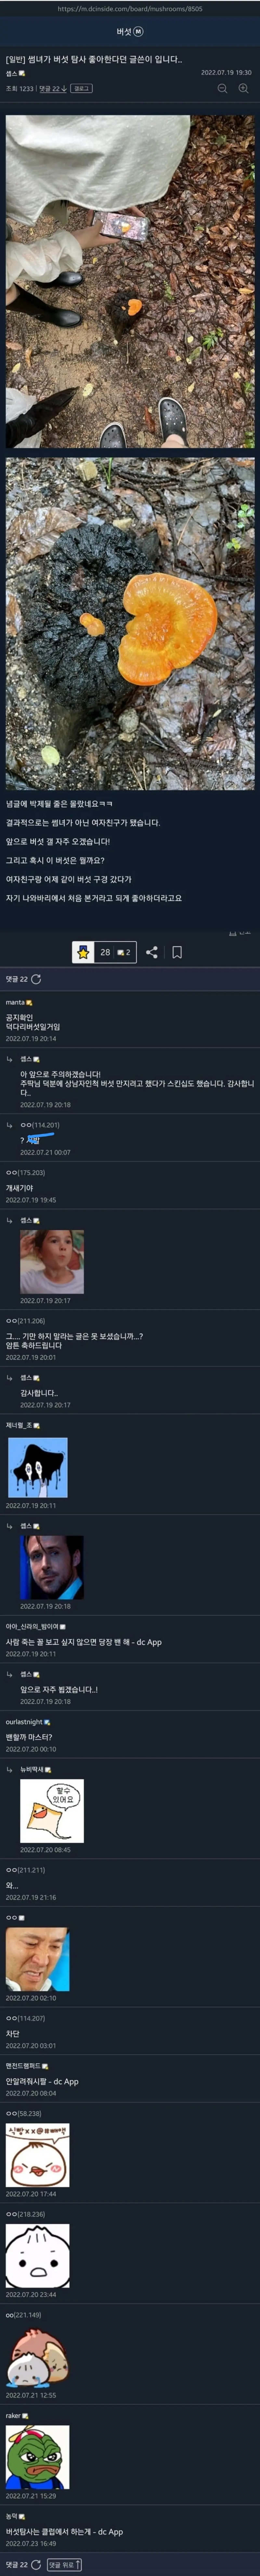The image size is (260, 2576).
Task: Open the share icon
Action: [151, 952]
